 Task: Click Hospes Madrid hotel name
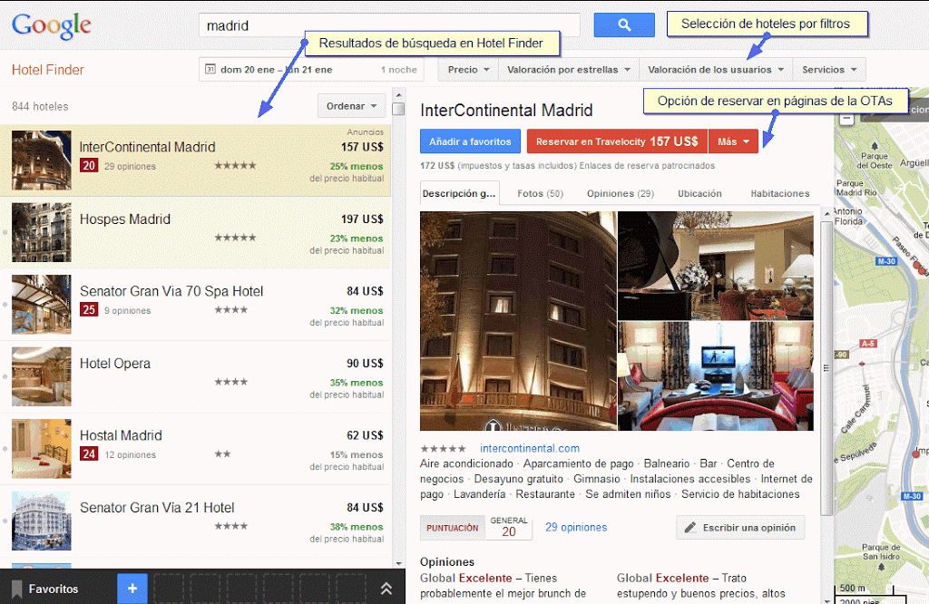(125, 219)
